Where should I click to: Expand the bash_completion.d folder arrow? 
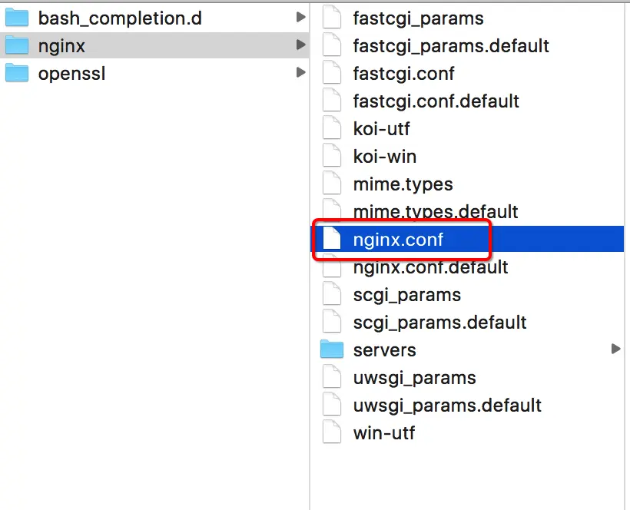[x=300, y=17]
